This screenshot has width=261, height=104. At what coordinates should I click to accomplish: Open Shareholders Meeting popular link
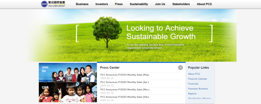(x=200, y=98)
